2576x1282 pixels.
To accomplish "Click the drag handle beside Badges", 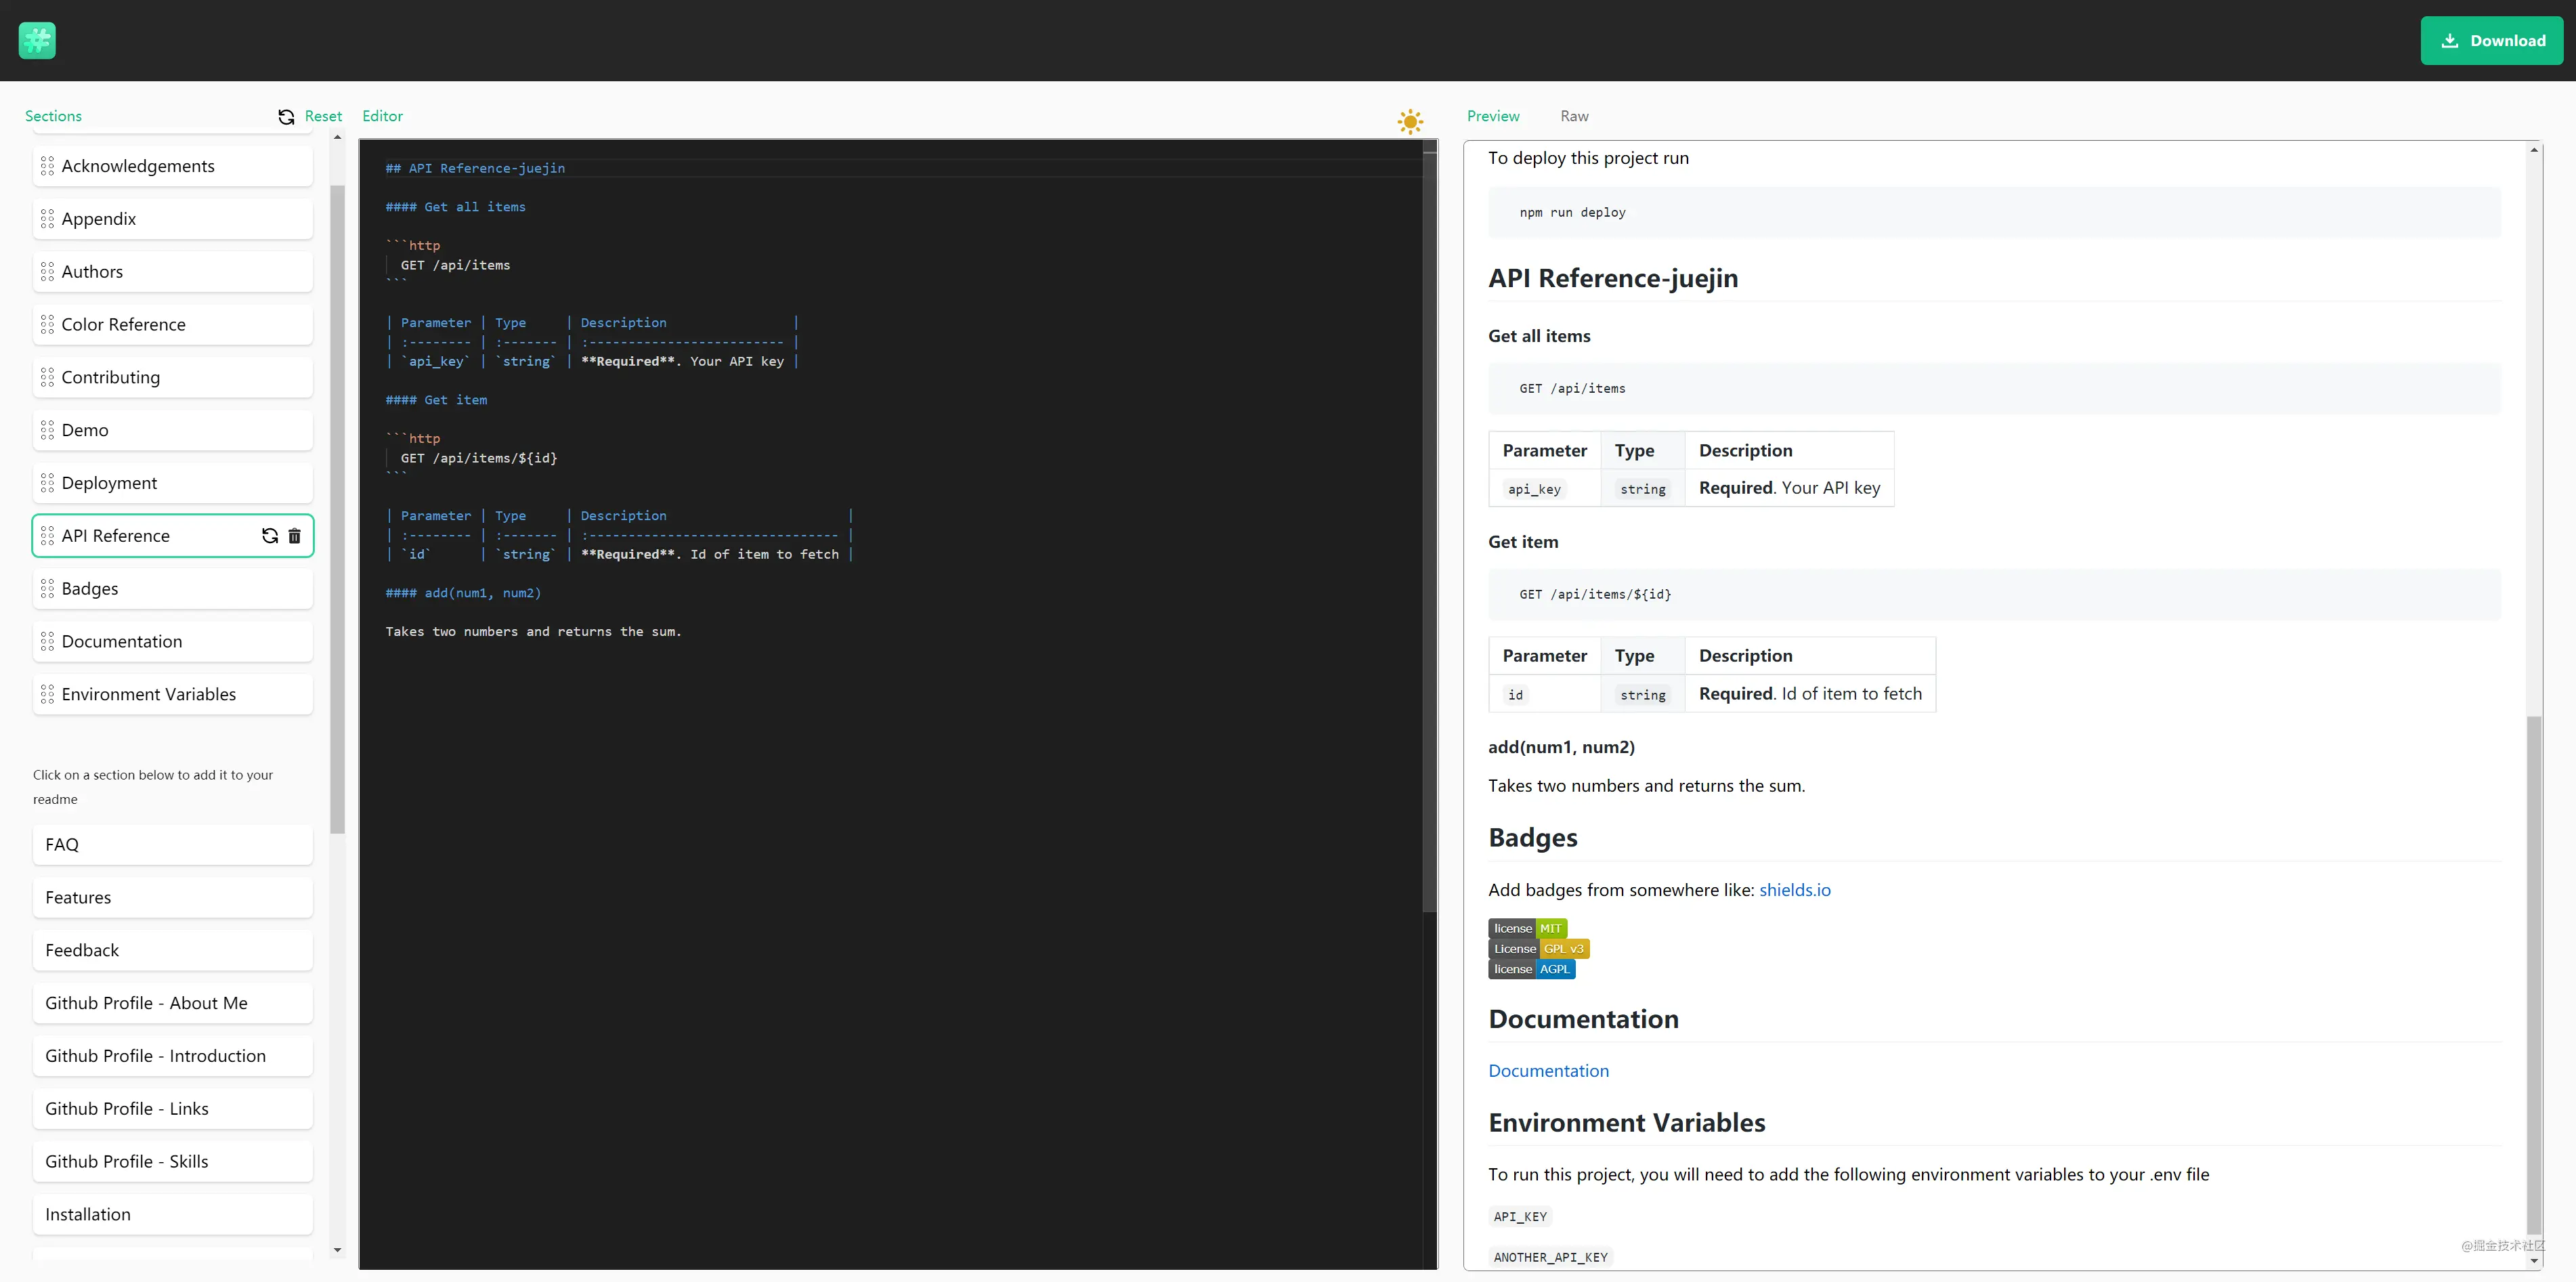I will [x=47, y=589].
